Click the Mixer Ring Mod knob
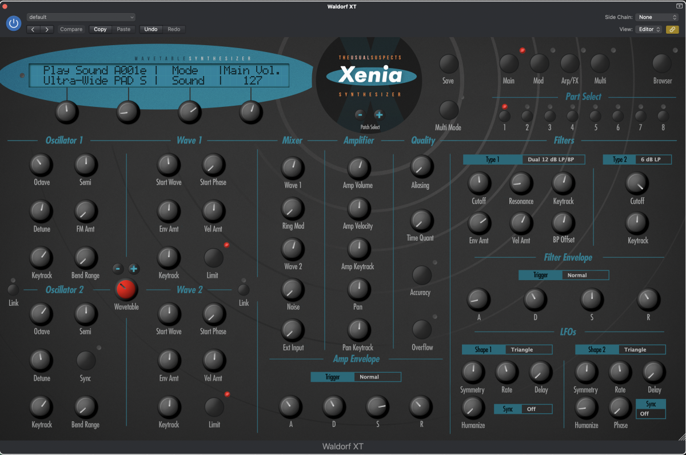The height and width of the screenshot is (455, 686). pos(293,209)
